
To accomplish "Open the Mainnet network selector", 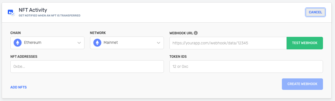I will point(127,43).
